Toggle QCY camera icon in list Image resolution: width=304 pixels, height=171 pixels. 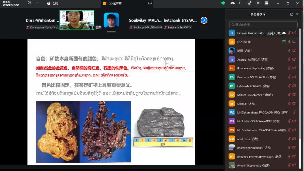tap(294, 42)
